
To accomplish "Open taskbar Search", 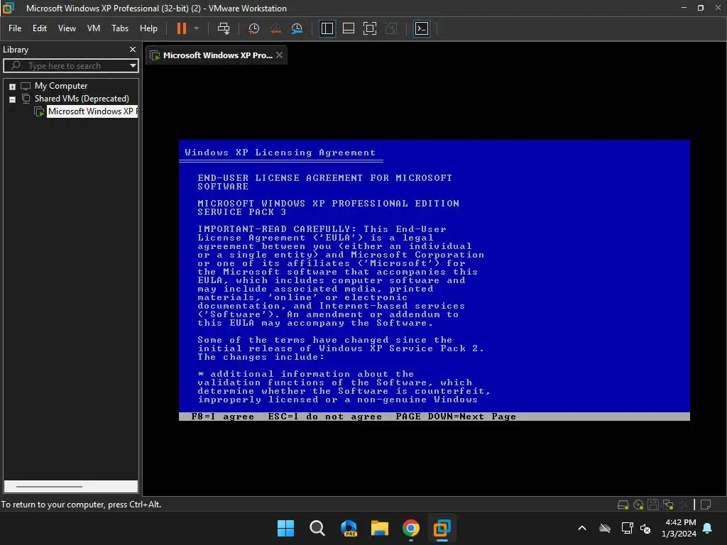I will point(317,528).
